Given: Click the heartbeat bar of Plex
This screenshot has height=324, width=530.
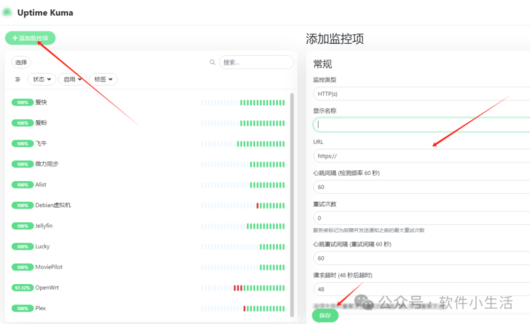Looking at the screenshot, I should pos(243,308).
